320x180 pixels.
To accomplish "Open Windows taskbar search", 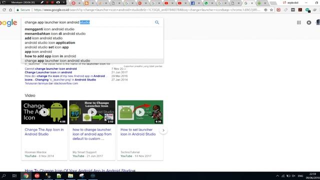I will point(4,175).
